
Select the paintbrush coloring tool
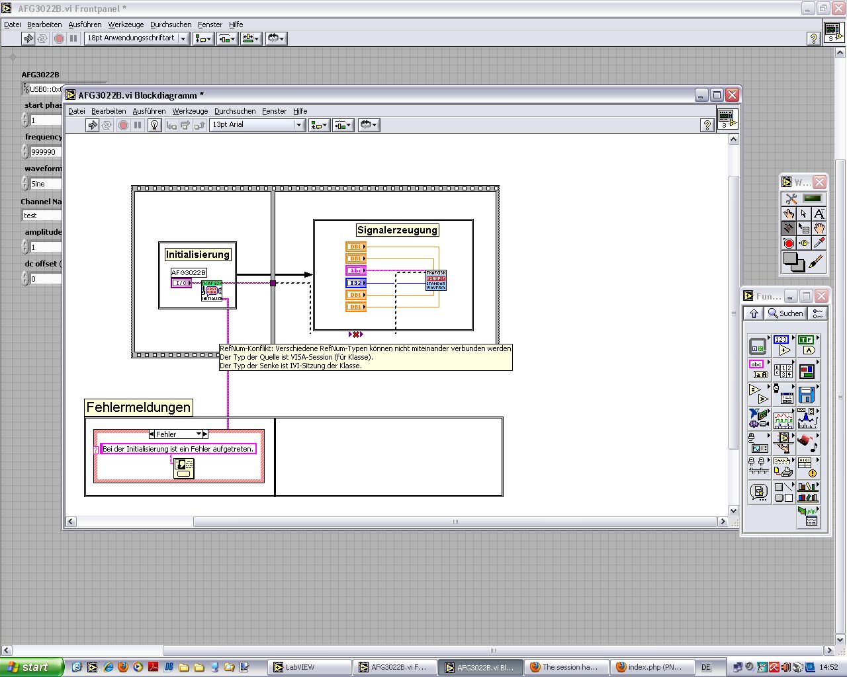(817, 262)
